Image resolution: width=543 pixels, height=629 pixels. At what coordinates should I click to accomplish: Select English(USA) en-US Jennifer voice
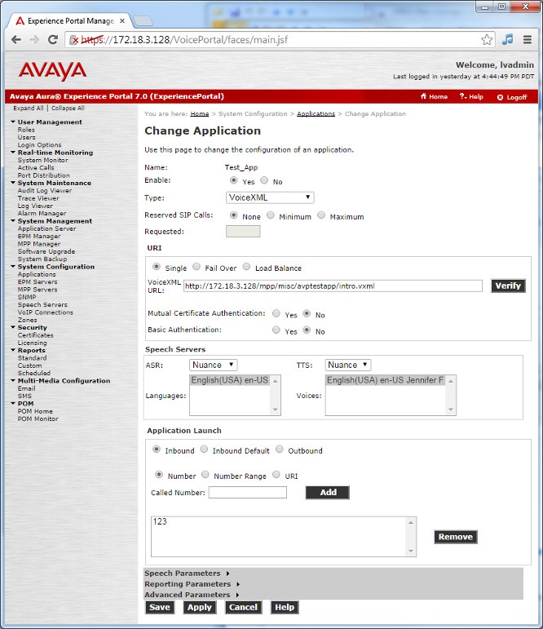click(386, 380)
